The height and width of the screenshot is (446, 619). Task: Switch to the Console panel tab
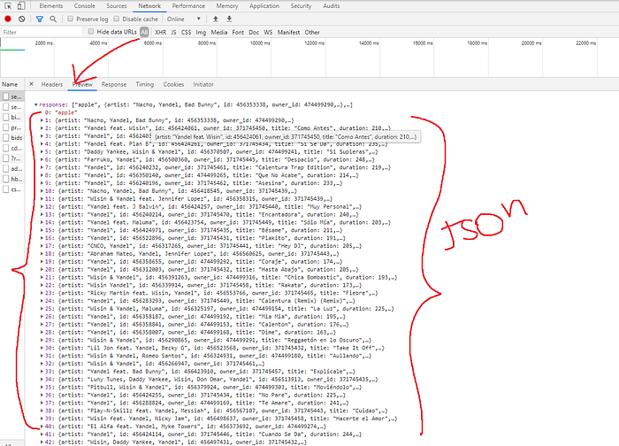pyautogui.click(x=85, y=6)
